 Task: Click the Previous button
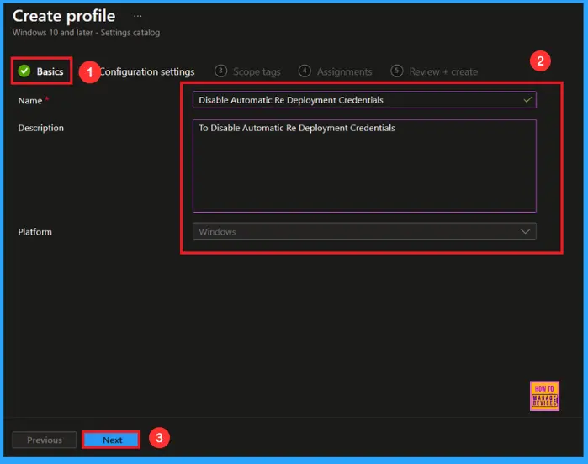(x=45, y=440)
